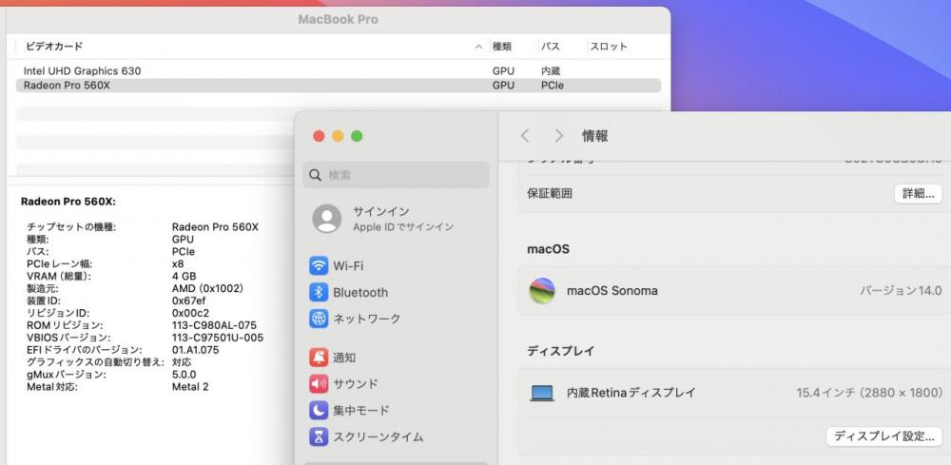Screen dimensions: 951x465
Task: Zoom the System Settings window
Action: 357,136
